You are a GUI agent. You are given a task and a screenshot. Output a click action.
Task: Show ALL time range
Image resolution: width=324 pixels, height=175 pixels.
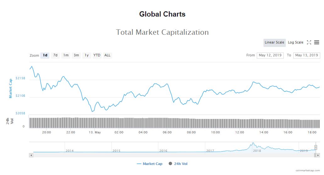coord(107,55)
